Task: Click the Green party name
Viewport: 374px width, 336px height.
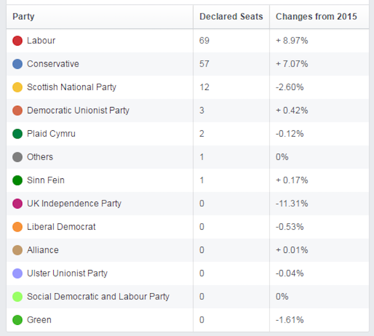Action: coord(39,320)
